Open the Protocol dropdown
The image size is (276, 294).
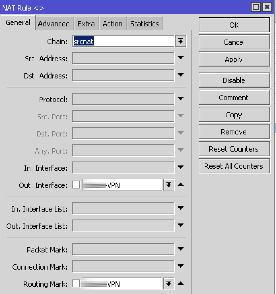[x=181, y=99]
